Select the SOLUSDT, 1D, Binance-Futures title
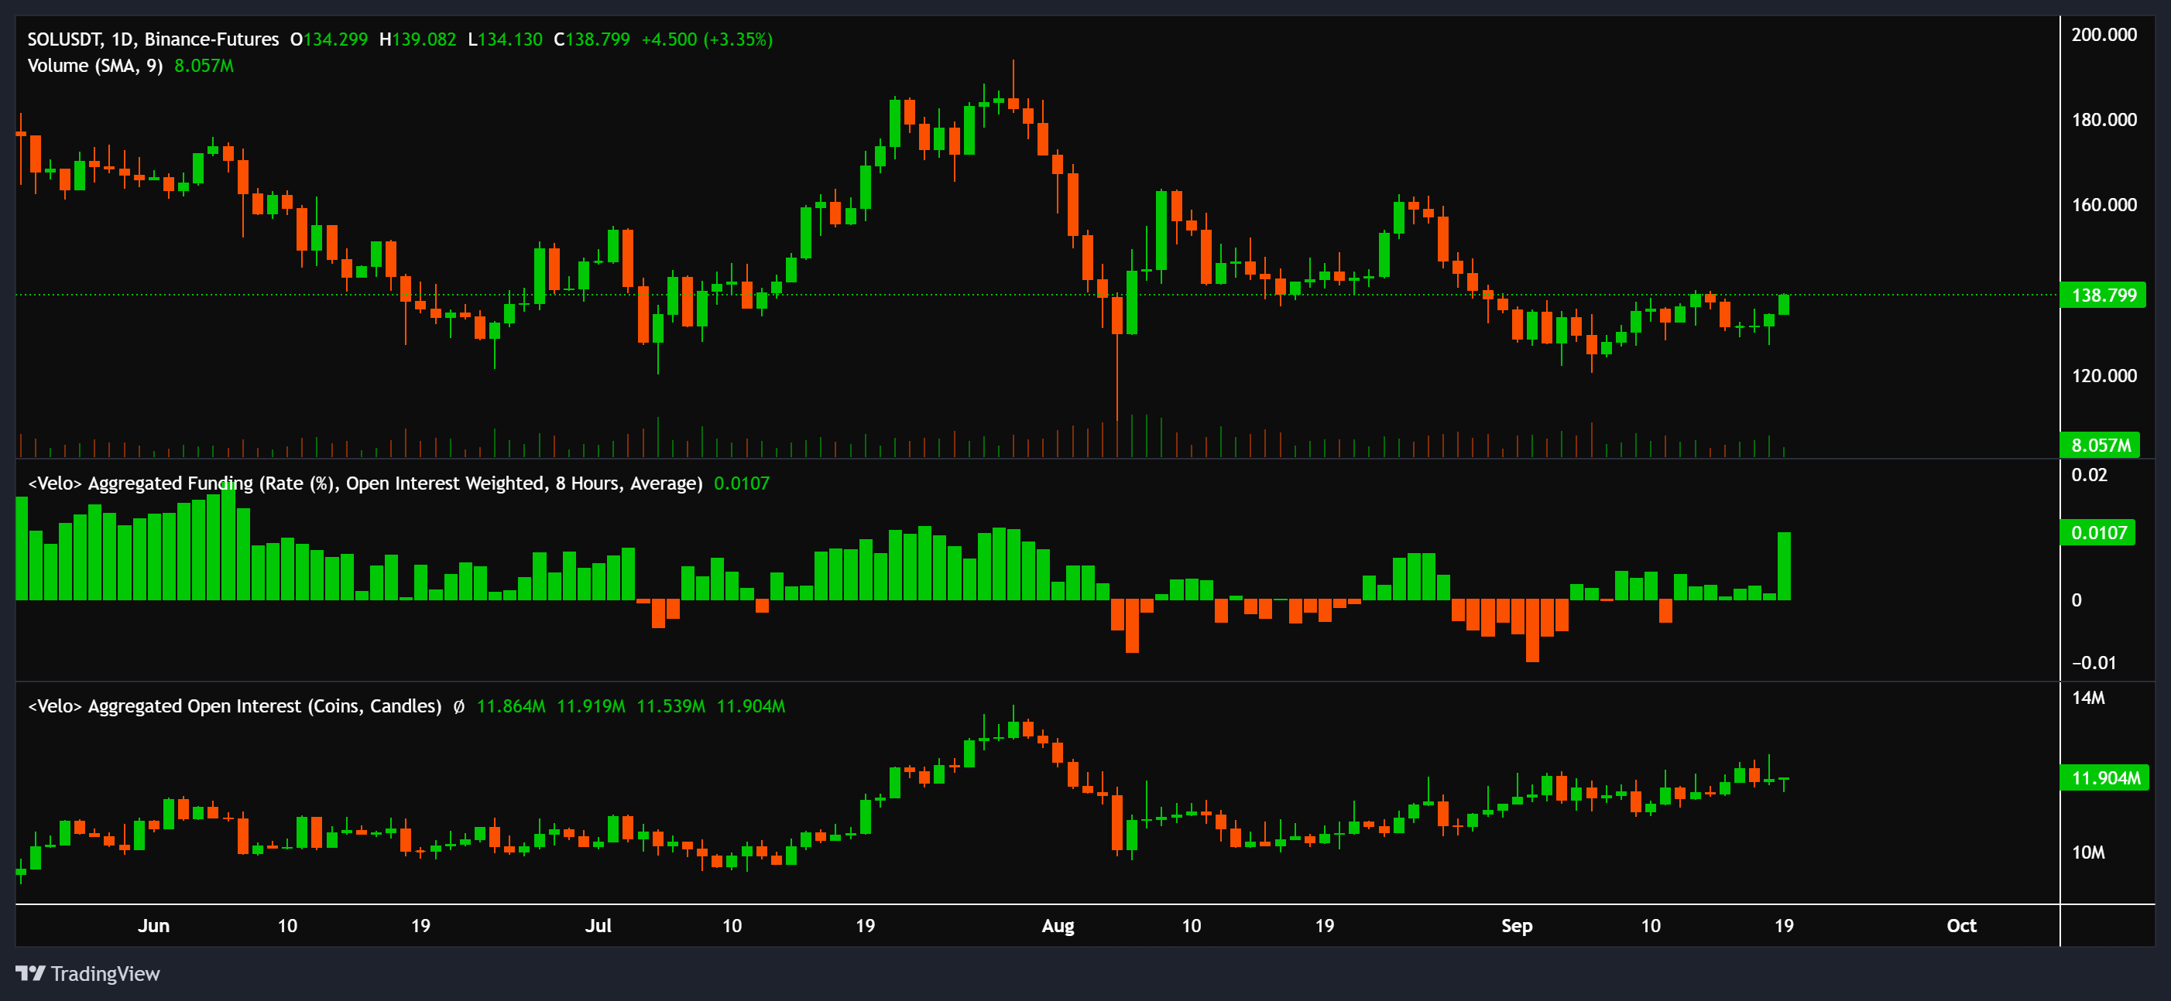 tap(153, 39)
